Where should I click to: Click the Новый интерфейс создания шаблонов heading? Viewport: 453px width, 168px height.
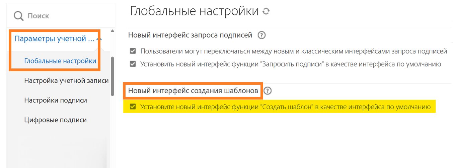click(193, 91)
